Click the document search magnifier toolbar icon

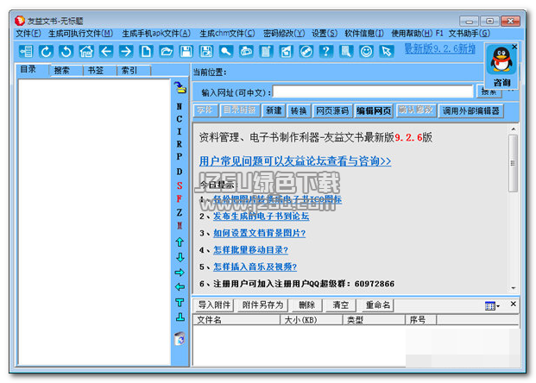click(346, 52)
